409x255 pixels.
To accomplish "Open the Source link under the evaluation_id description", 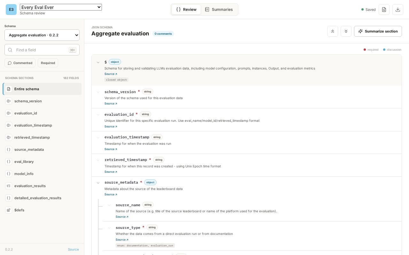I will coord(111,127).
